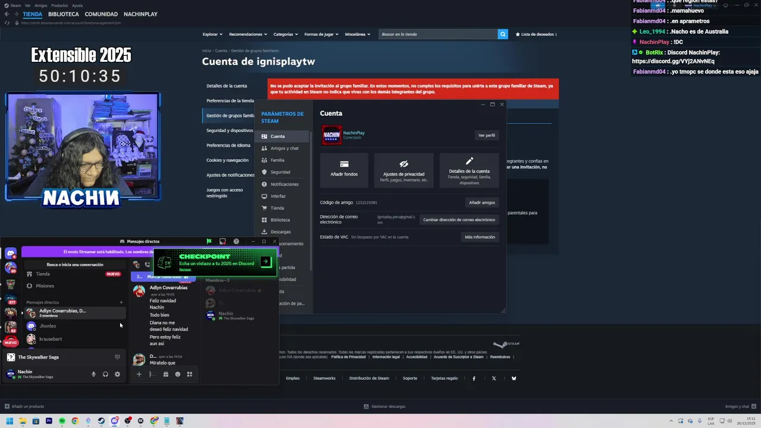Open Cuenta section in Steam settings sidebar
This screenshot has height=428, width=761.
coord(282,136)
